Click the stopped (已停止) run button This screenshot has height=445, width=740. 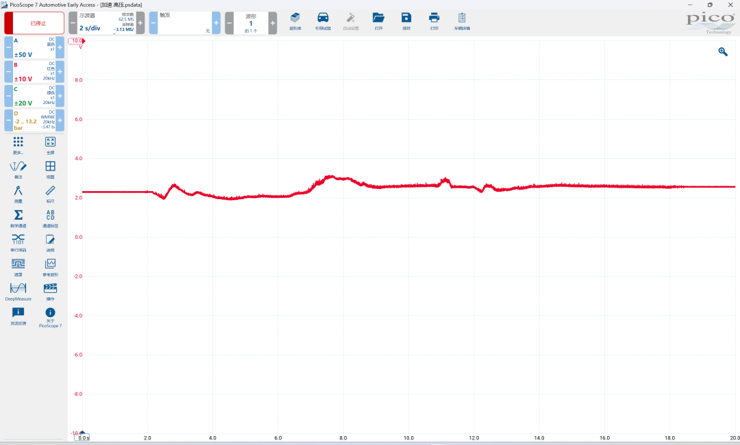(34, 23)
